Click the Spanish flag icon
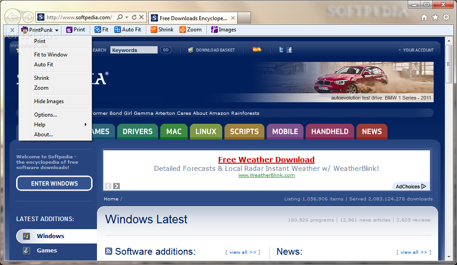This screenshot has height=265, width=457. tap(257, 49)
